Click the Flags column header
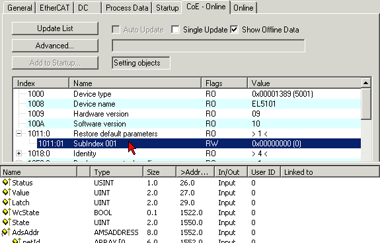Image resolution: width=380 pixels, height=243 pixels. point(225,83)
